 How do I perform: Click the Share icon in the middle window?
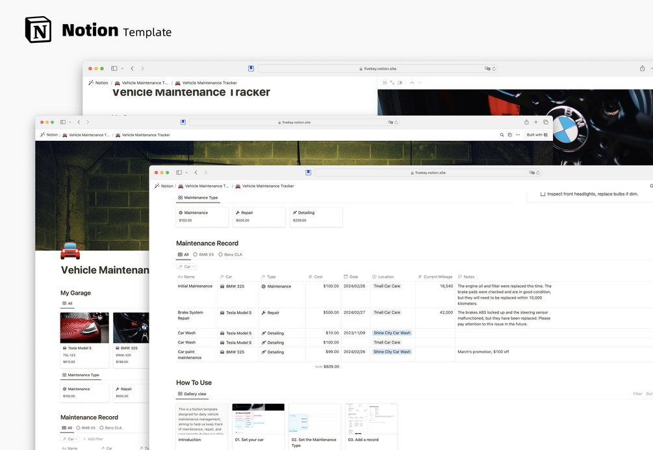pyautogui.click(x=526, y=122)
